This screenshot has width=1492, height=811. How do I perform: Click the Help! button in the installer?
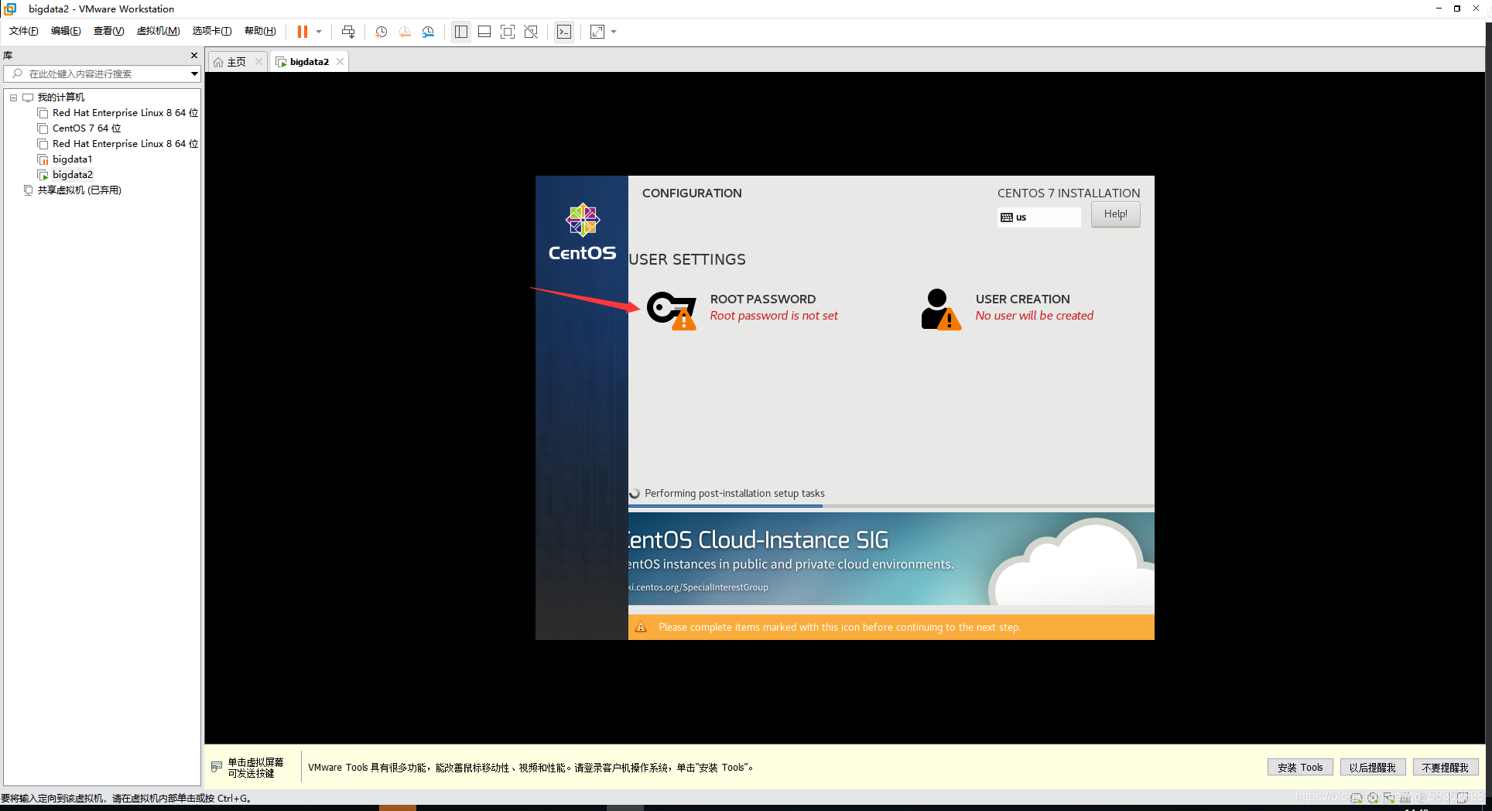(1115, 214)
